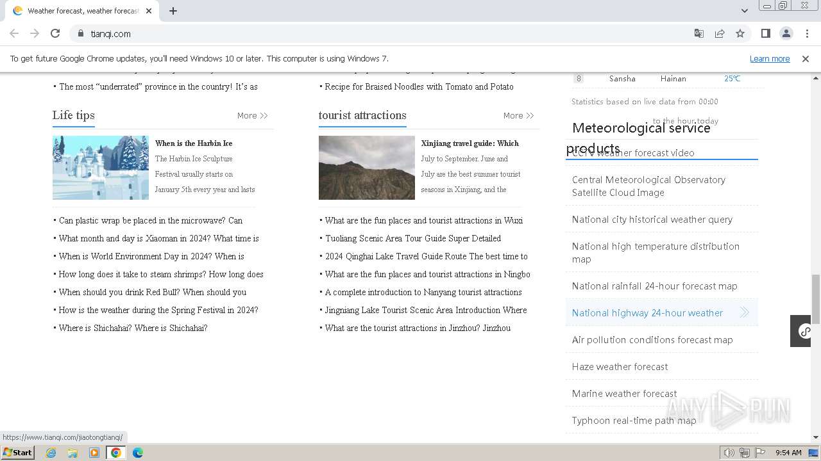Image resolution: width=821 pixels, height=461 pixels.
Task: Open Central Meteorological Observatory Satellite Cloud Image
Action: 648,186
